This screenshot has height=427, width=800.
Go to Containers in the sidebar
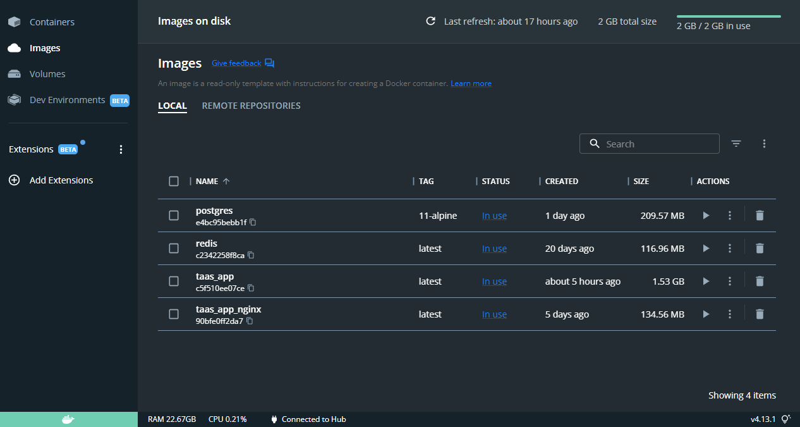(x=52, y=22)
